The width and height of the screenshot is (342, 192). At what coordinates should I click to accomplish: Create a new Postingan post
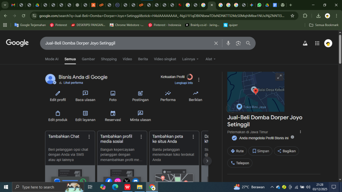[x=140, y=93]
